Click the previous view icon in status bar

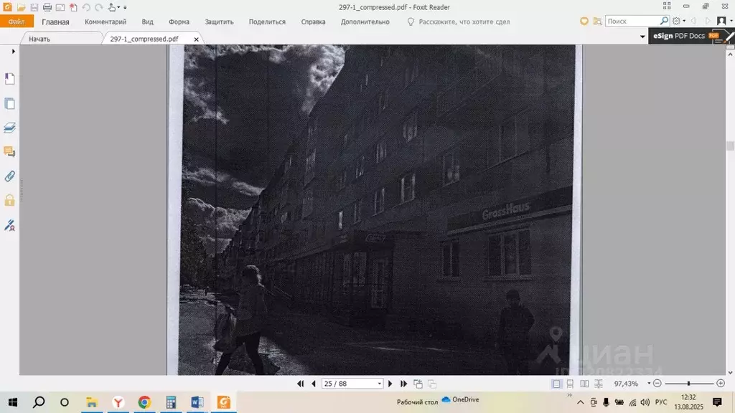point(418,384)
